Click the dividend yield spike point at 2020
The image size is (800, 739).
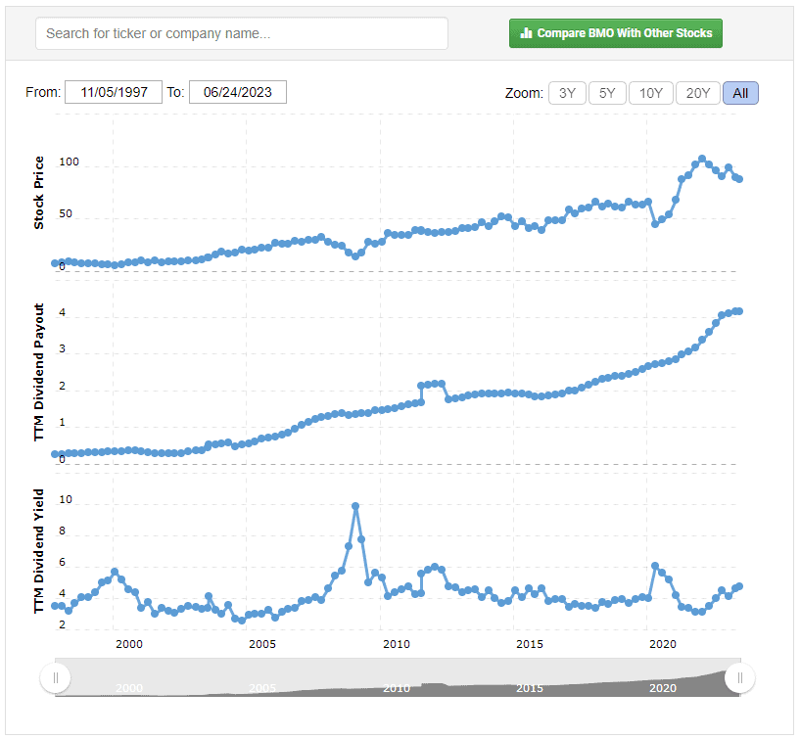coord(655,566)
